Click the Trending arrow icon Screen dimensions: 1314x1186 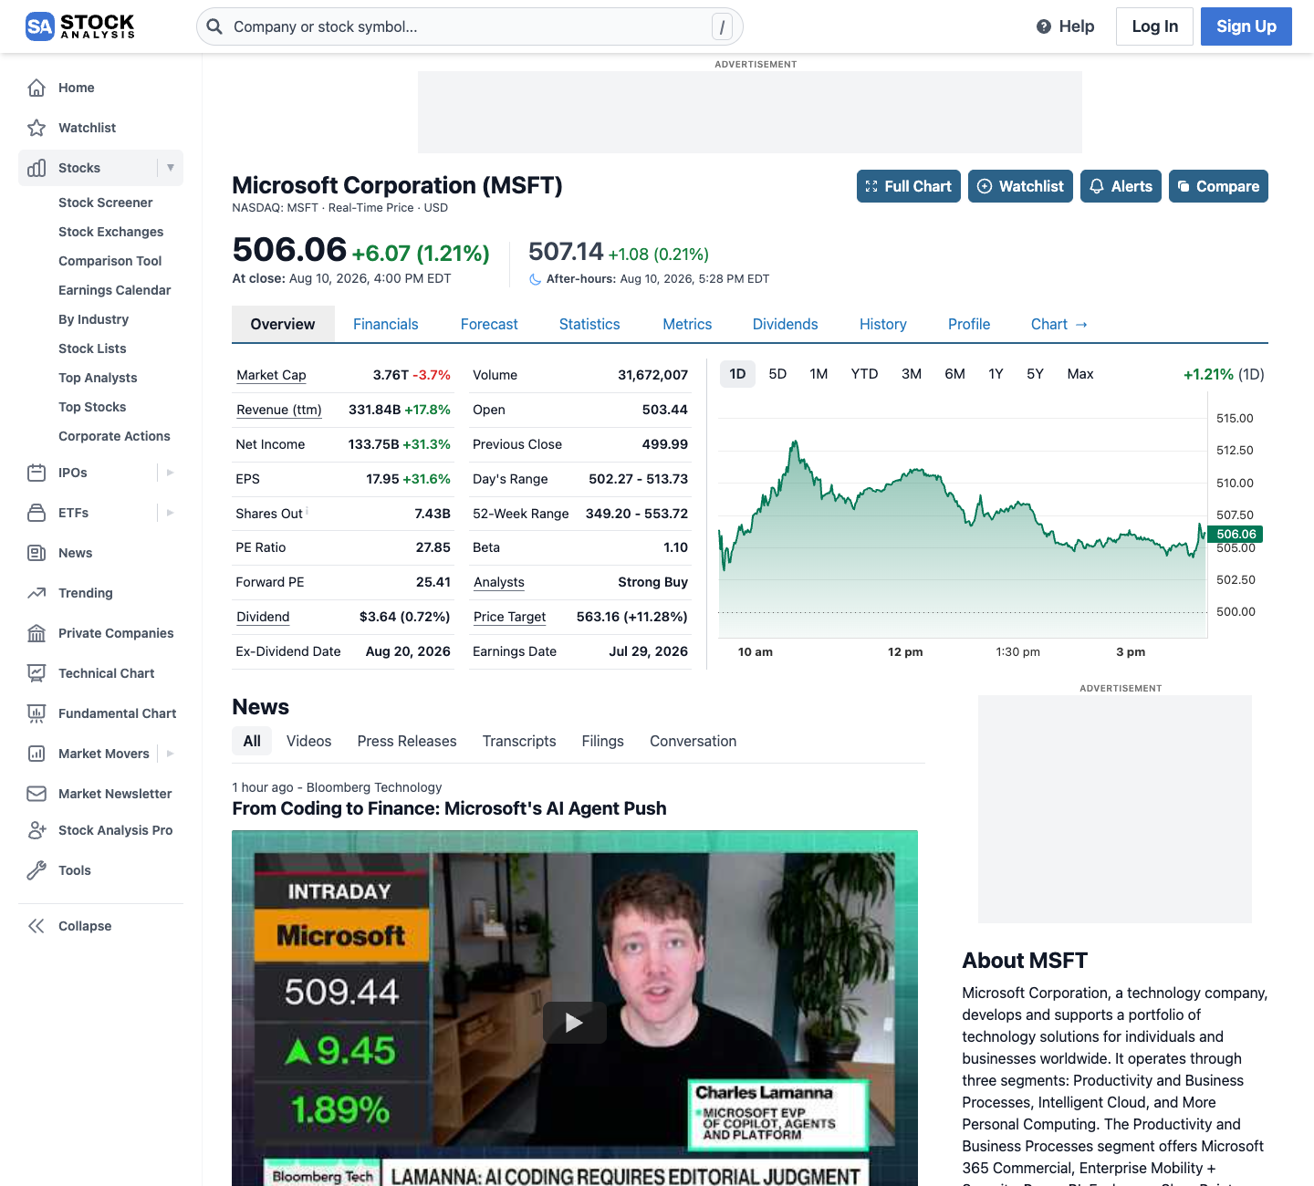(x=36, y=593)
